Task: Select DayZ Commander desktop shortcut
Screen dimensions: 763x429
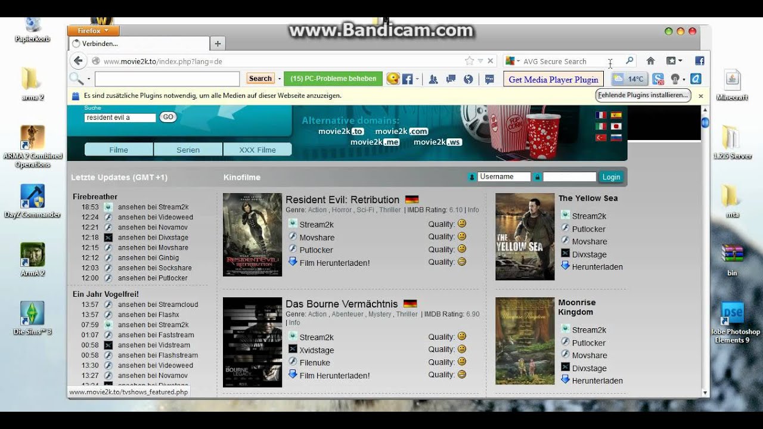Action: click(x=32, y=201)
